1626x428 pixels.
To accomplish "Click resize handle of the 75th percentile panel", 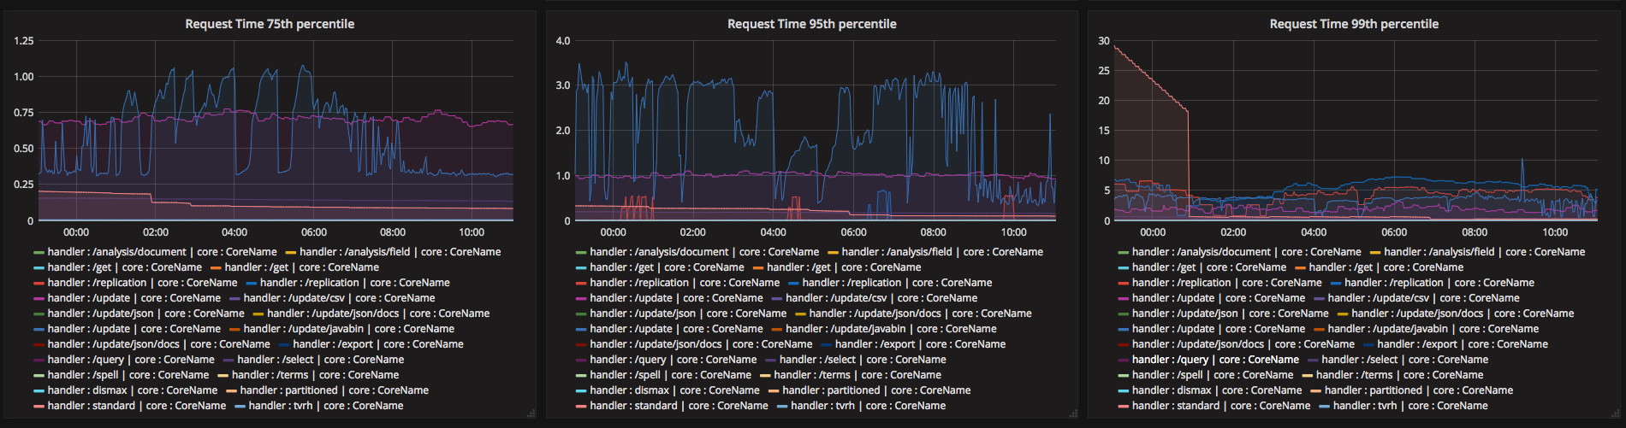I will pyautogui.click(x=531, y=413).
